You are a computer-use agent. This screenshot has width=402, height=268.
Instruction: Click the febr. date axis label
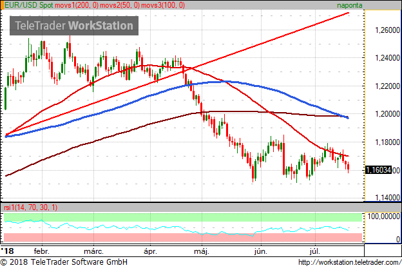coord(41,251)
